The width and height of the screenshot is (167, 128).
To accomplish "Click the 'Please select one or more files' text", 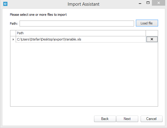I will [38, 15].
